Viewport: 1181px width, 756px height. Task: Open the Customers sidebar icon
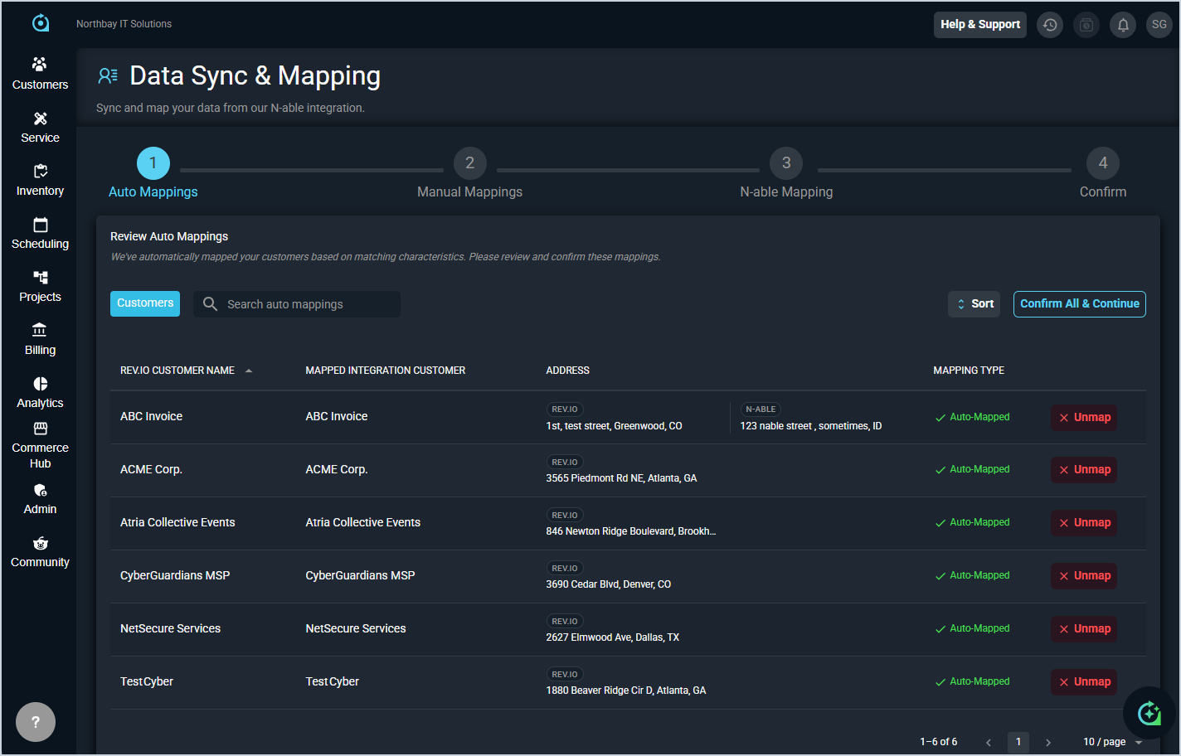[40, 65]
